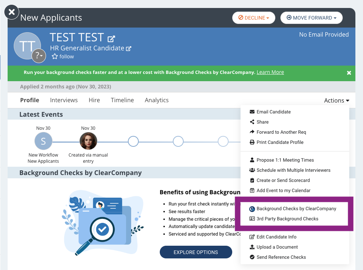Select Create or Send Scorecard

tap(295, 180)
